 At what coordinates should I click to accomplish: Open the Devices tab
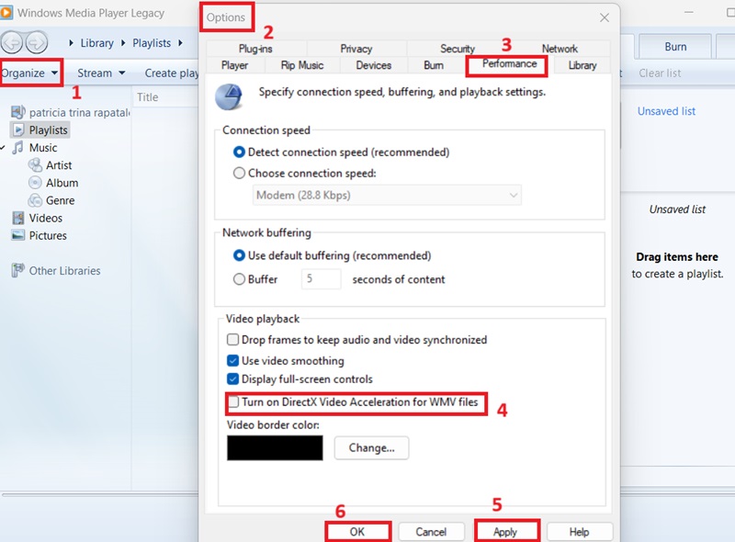click(373, 65)
